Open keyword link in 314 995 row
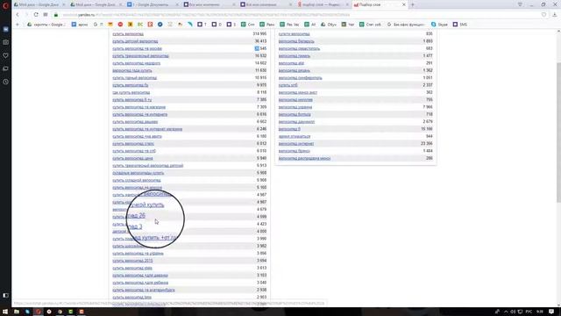The image size is (561, 316). 128,34
